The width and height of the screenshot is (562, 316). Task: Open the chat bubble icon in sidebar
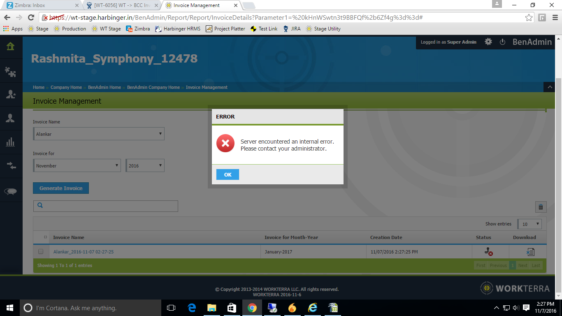(11, 190)
